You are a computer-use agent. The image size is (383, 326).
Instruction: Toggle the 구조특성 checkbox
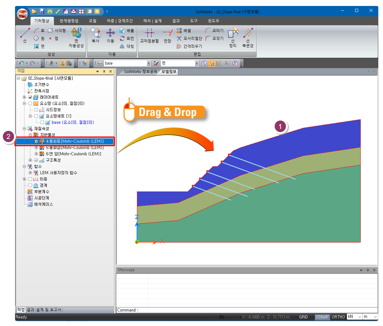[36, 160]
